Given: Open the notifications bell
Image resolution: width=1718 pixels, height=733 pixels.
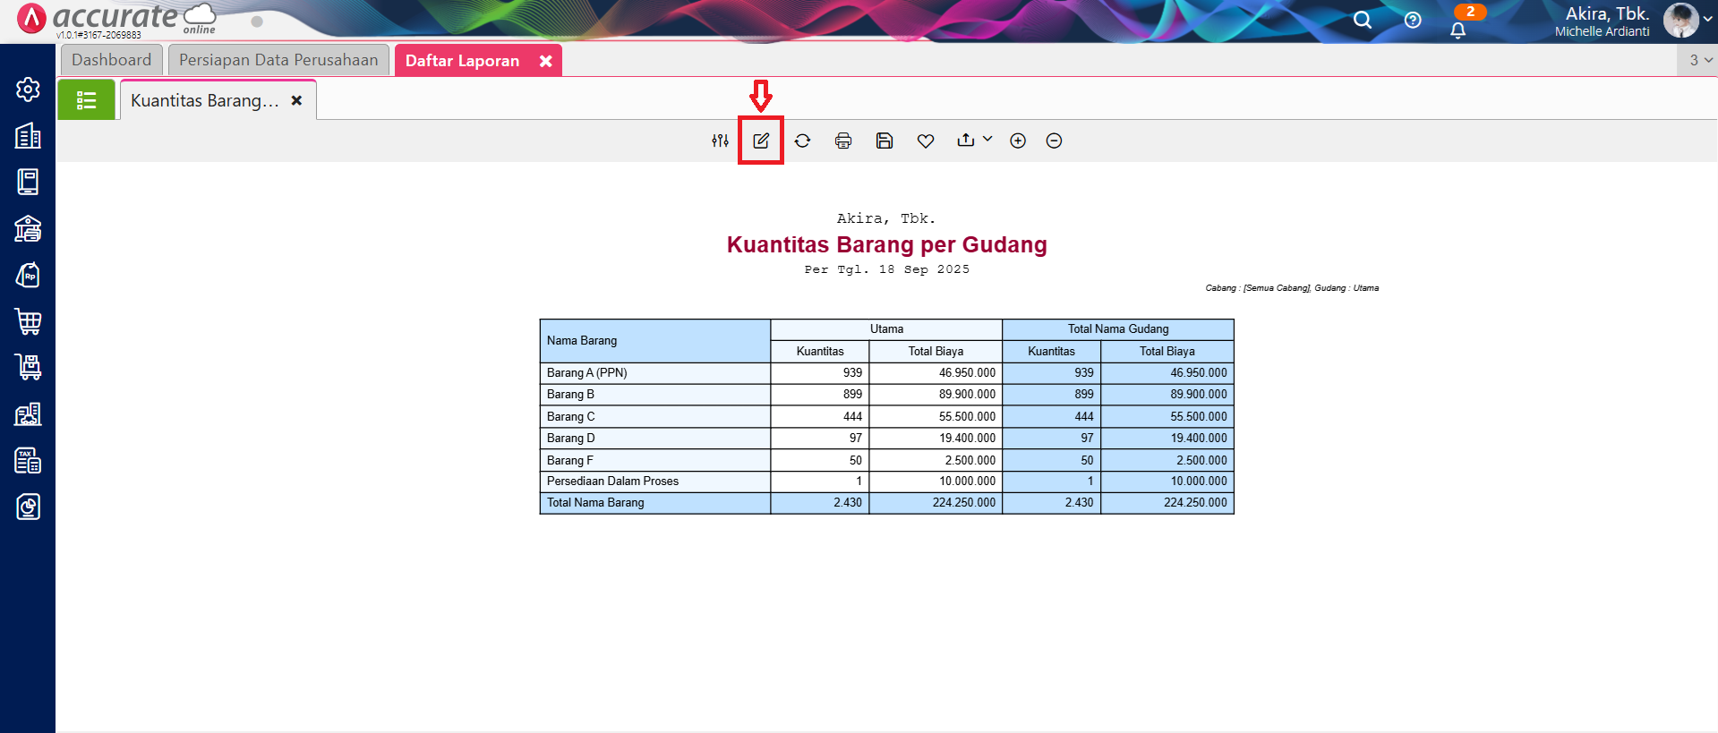Looking at the screenshot, I should pos(1457,30).
